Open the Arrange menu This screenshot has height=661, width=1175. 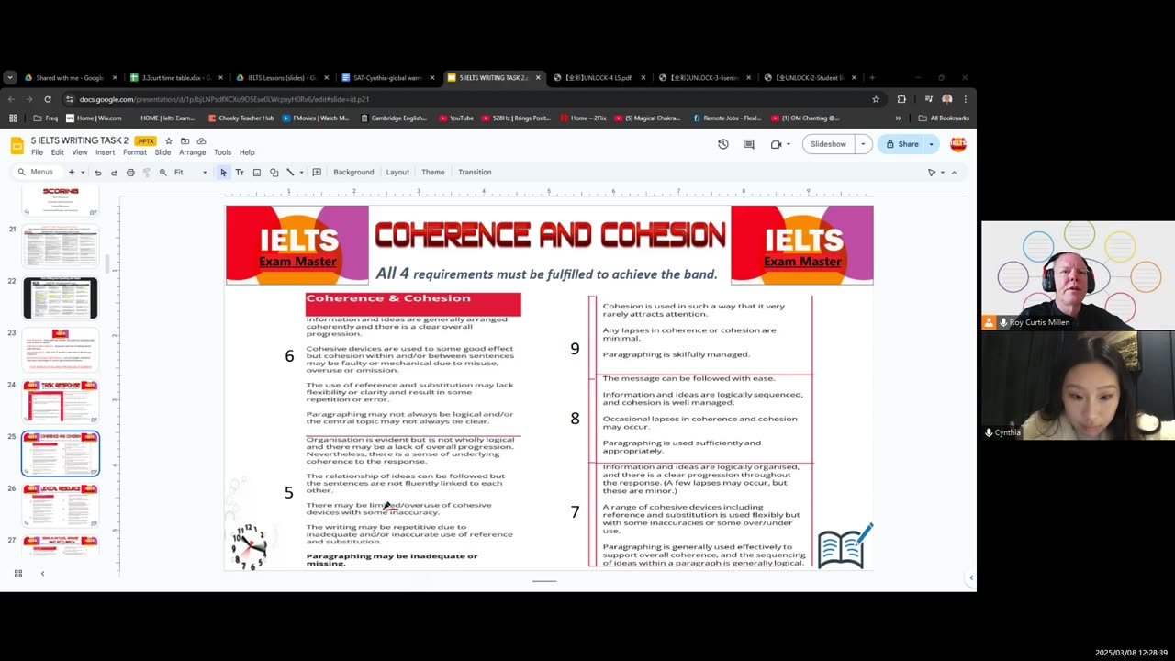click(192, 152)
